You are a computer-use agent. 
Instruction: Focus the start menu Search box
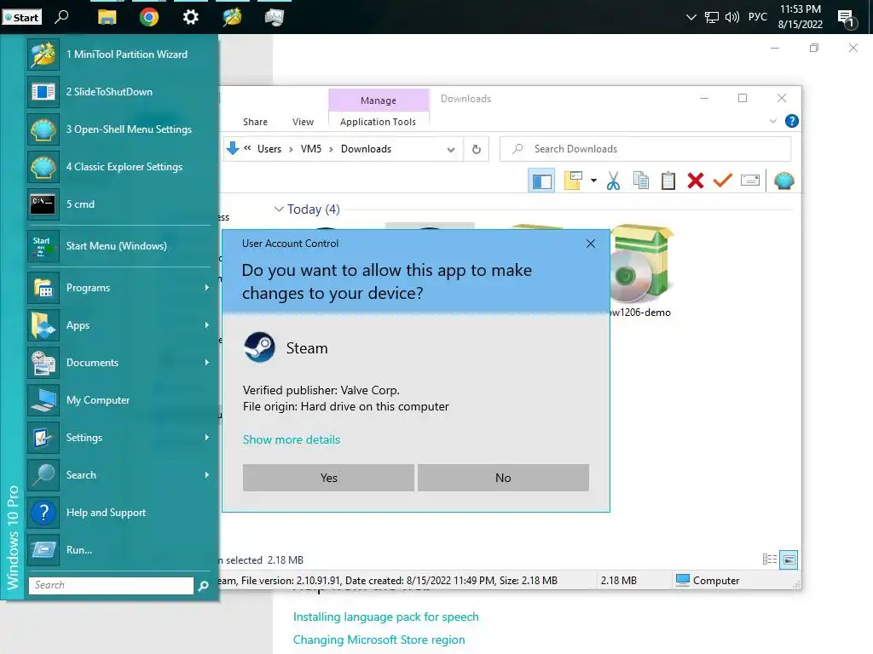click(111, 585)
